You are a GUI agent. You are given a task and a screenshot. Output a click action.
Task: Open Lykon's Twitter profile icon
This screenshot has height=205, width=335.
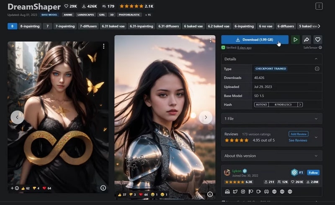tap(235, 192)
